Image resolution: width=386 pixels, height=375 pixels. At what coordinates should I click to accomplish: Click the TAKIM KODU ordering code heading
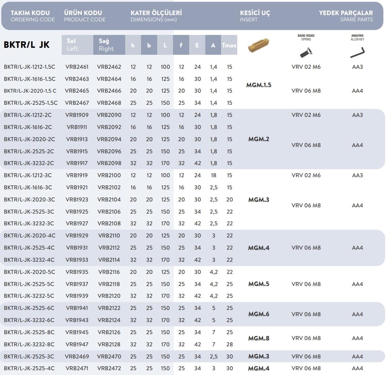coord(32,16)
